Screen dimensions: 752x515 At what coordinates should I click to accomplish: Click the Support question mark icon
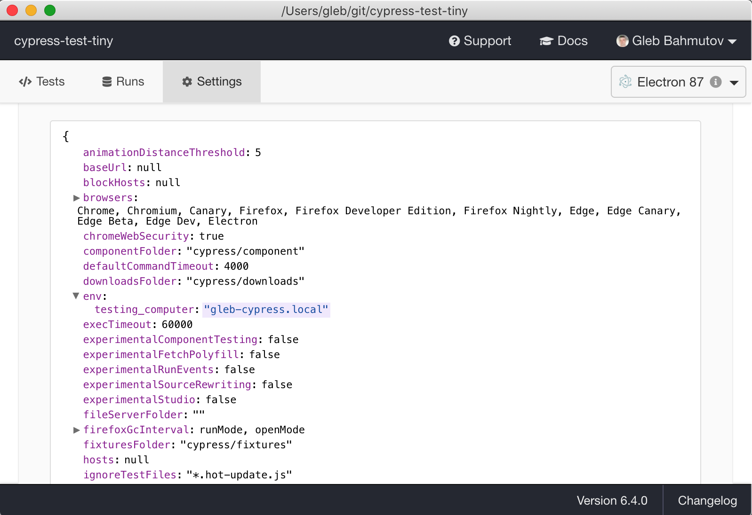point(454,41)
